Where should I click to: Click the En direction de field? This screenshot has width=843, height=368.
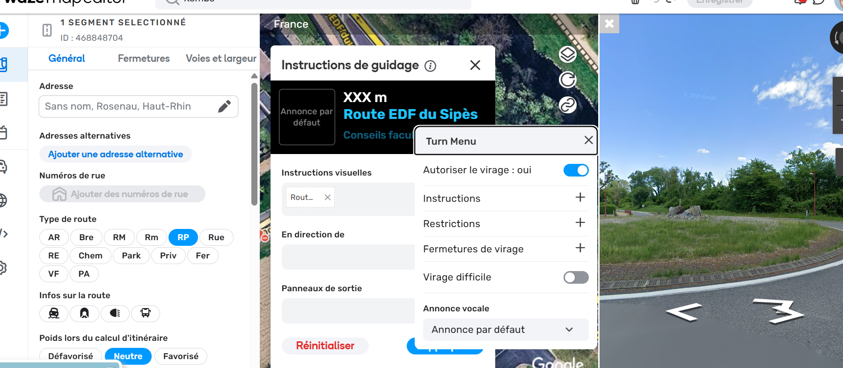pyautogui.click(x=348, y=257)
